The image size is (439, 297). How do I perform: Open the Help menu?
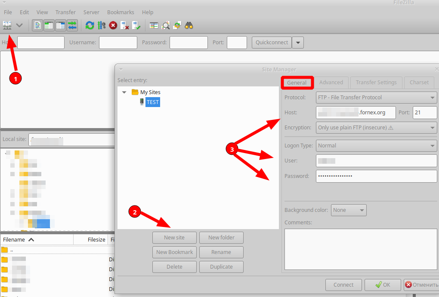point(148,12)
